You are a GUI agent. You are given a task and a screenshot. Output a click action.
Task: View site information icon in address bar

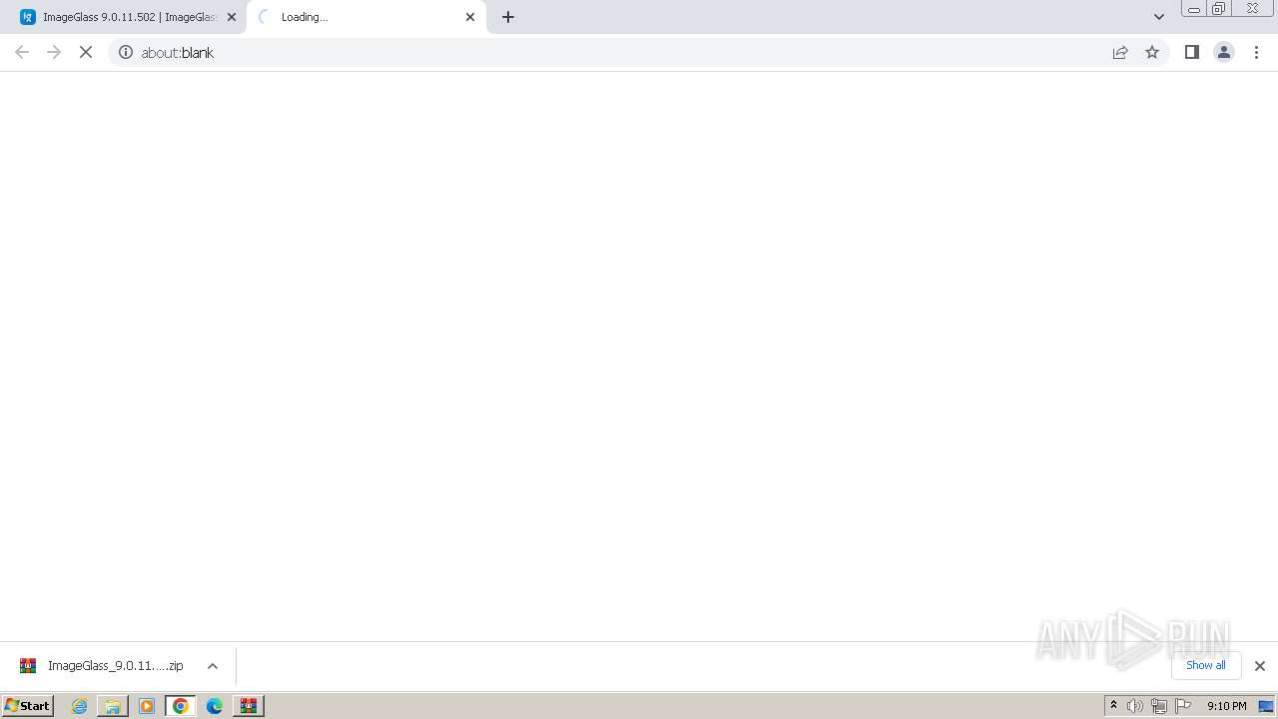click(x=126, y=52)
